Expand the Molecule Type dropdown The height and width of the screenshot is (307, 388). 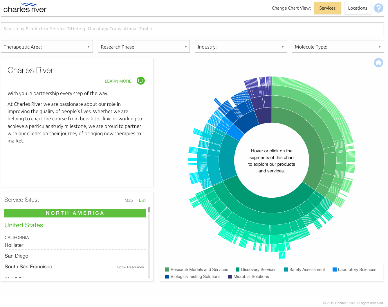pyautogui.click(x=338, y=47)
